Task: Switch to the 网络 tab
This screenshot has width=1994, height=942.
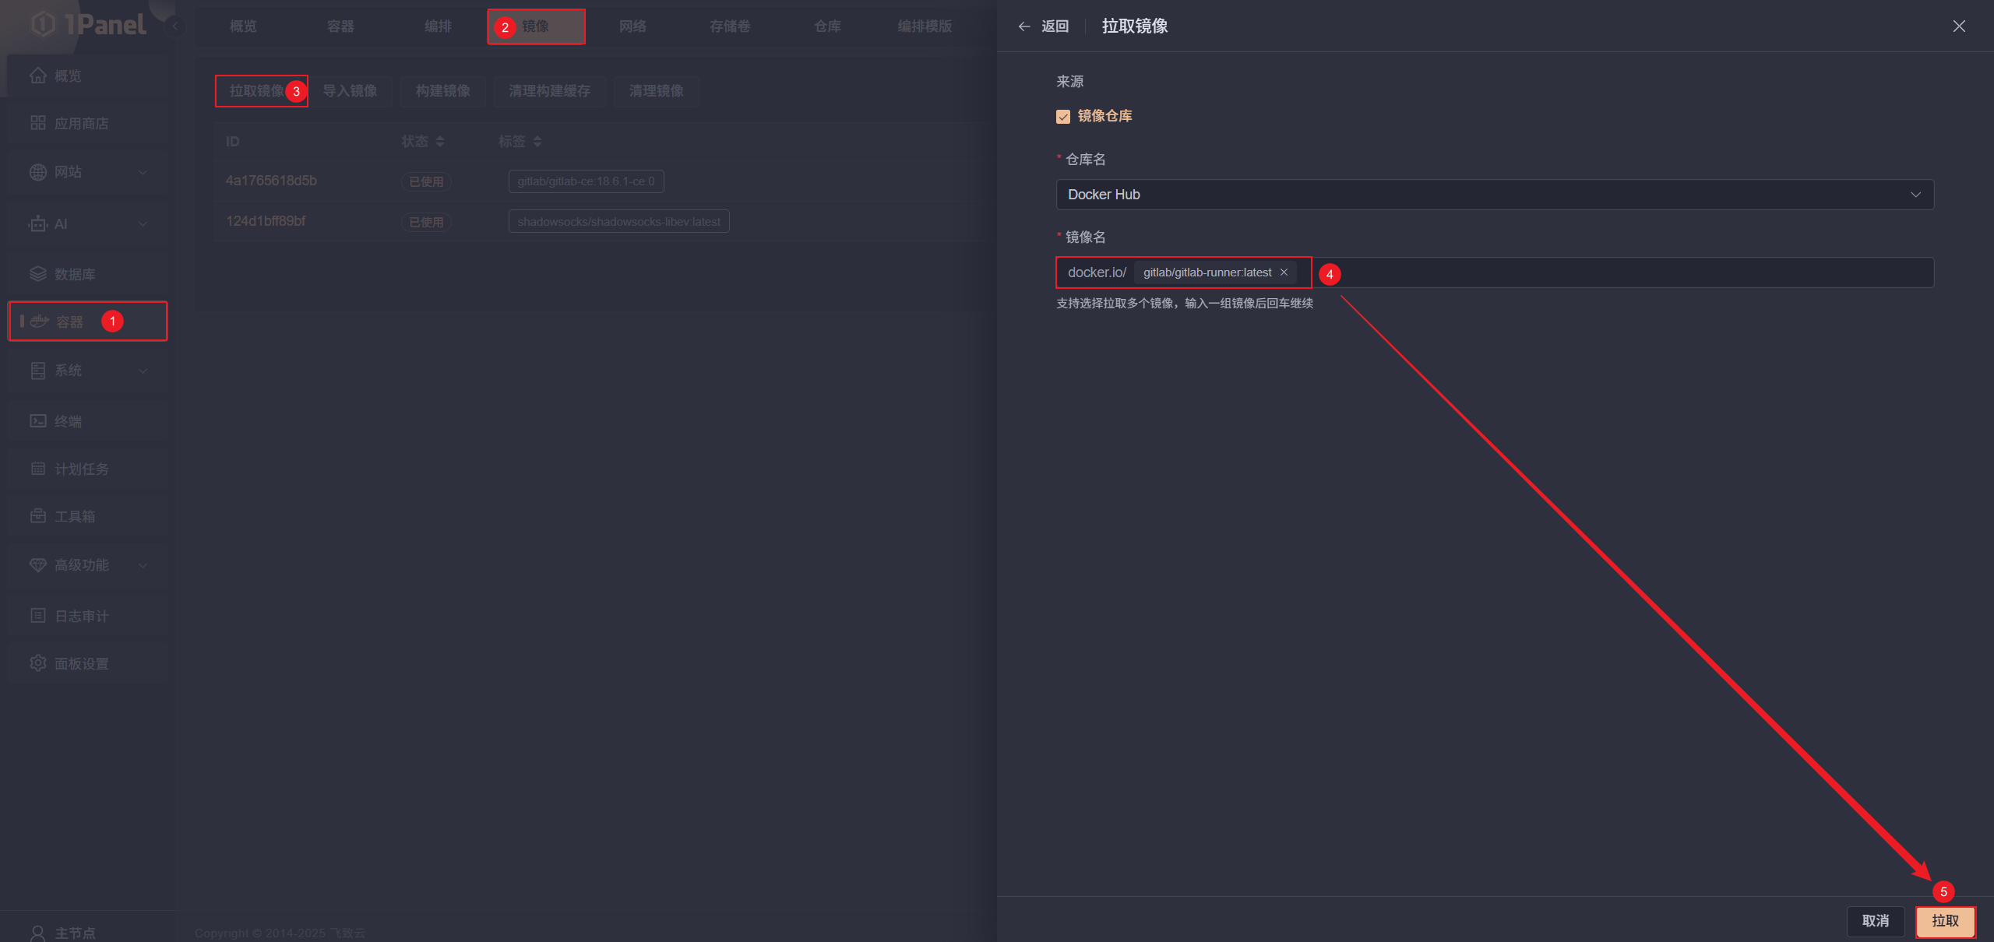Action: point(632,26)
